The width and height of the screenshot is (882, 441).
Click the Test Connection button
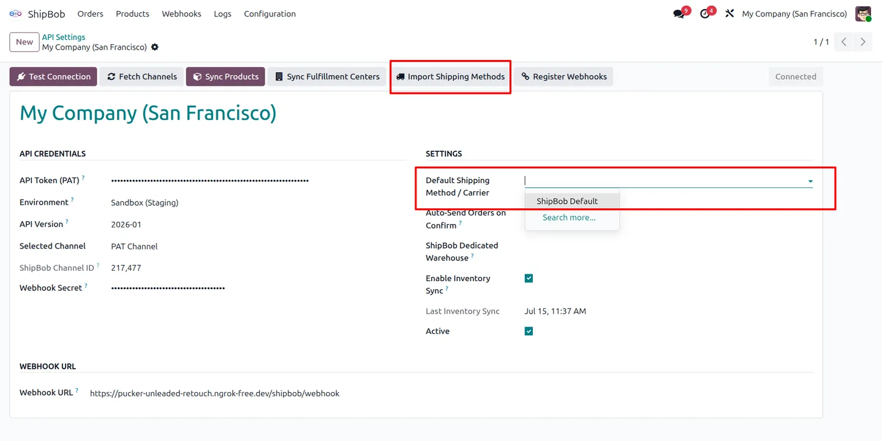pyautogui.click(x=53, y=77)
